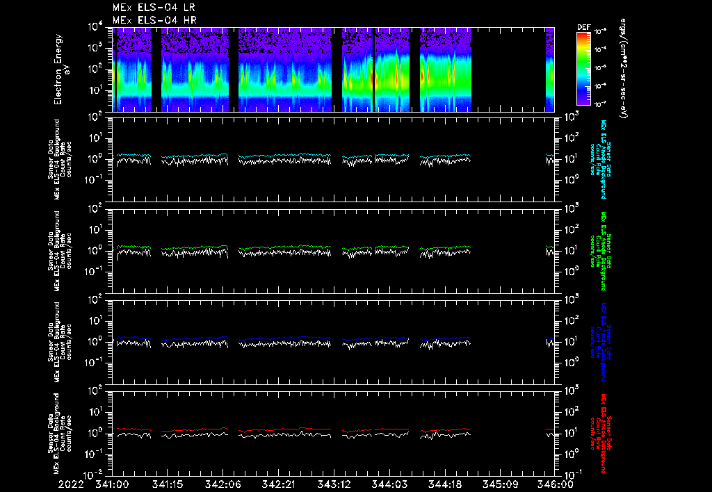Click the '10^-7' bottom tick of the color bar
712x492 pixels.
(601, 104)
